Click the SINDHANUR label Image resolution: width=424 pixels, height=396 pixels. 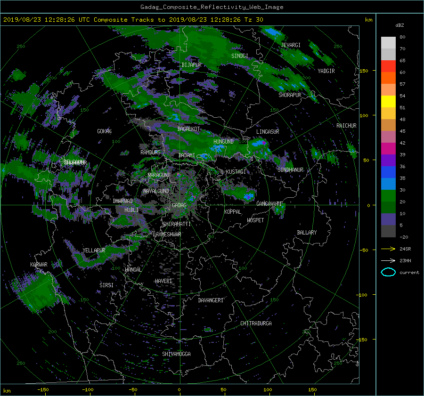[290, 170]
